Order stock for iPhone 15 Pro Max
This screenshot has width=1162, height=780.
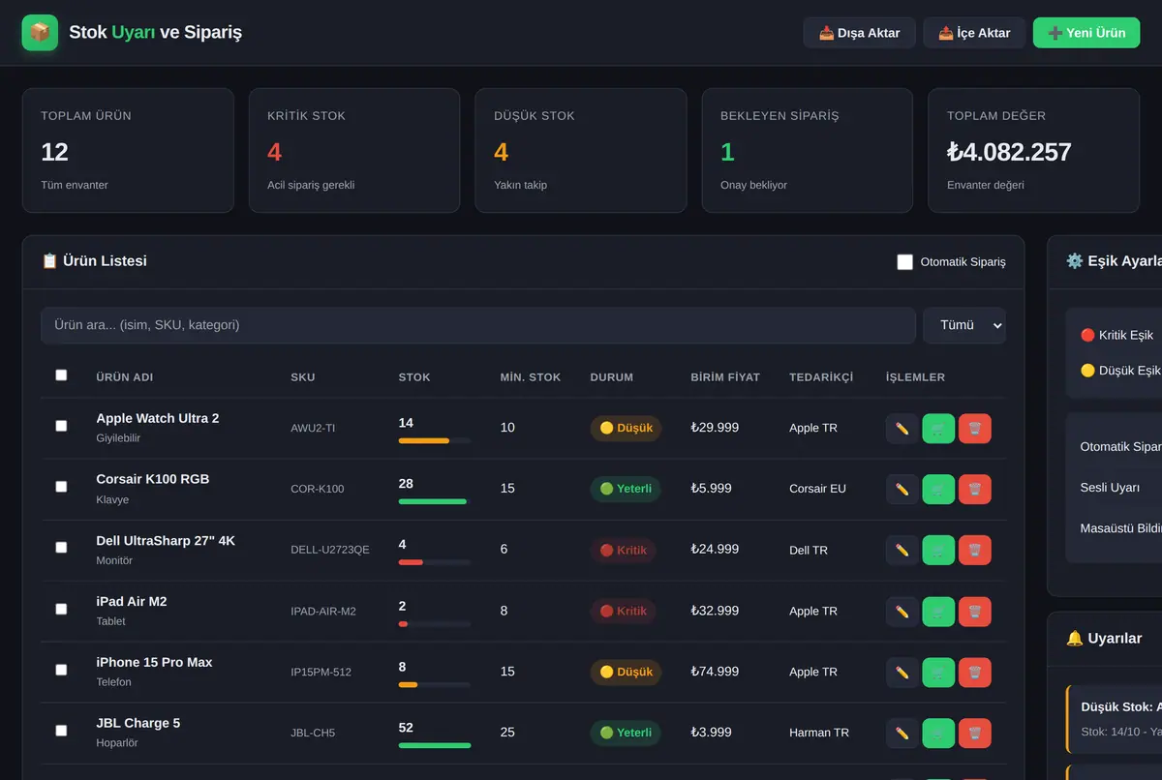pos(938,672)
